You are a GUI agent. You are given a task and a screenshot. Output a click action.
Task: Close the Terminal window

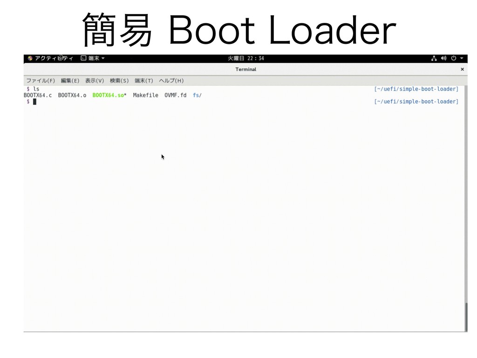(x=462, y=69)
